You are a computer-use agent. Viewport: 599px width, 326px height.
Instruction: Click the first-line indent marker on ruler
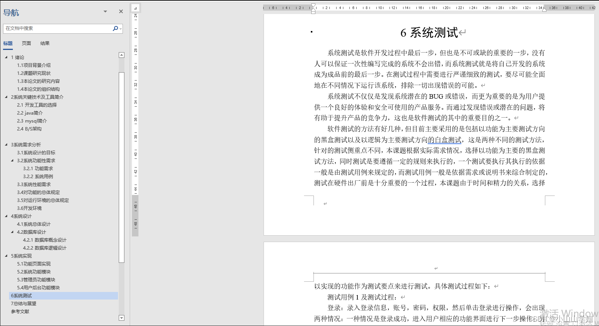coord(313,6)
